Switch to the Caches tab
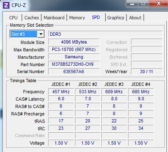Viewport: 168px width, 152px height. [32, 18]
